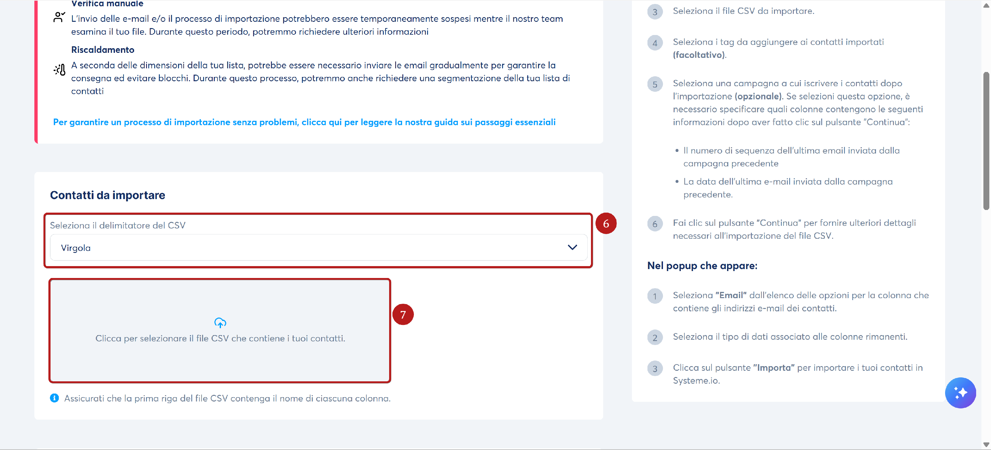Click the manual verification person icon

point(59,17)
